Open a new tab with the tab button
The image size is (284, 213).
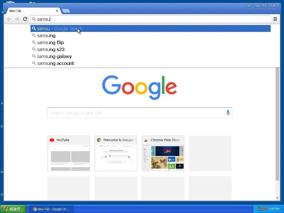coord(66,11)
